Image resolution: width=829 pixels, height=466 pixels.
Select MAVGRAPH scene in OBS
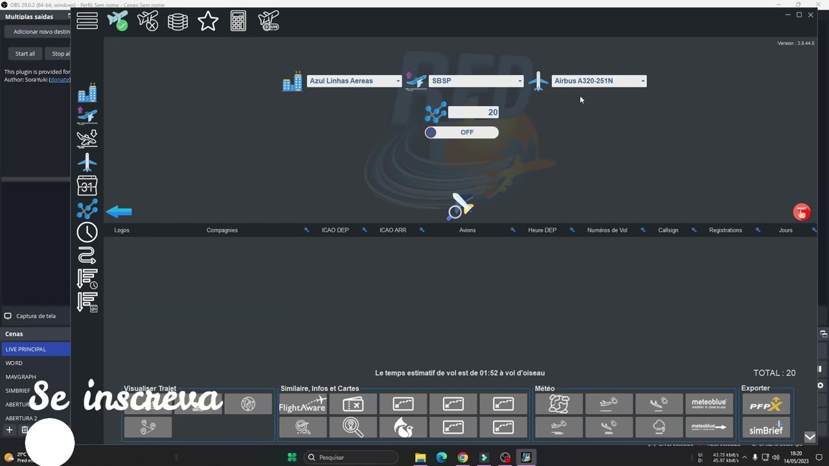click(x=36, y=377)
